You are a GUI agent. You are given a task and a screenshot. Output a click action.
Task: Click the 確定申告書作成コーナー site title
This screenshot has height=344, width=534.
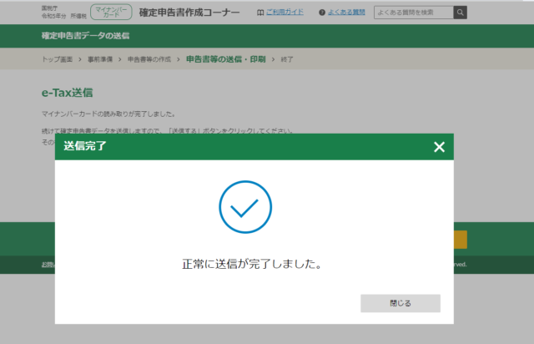pyautogui.click(x=189, y=13)
